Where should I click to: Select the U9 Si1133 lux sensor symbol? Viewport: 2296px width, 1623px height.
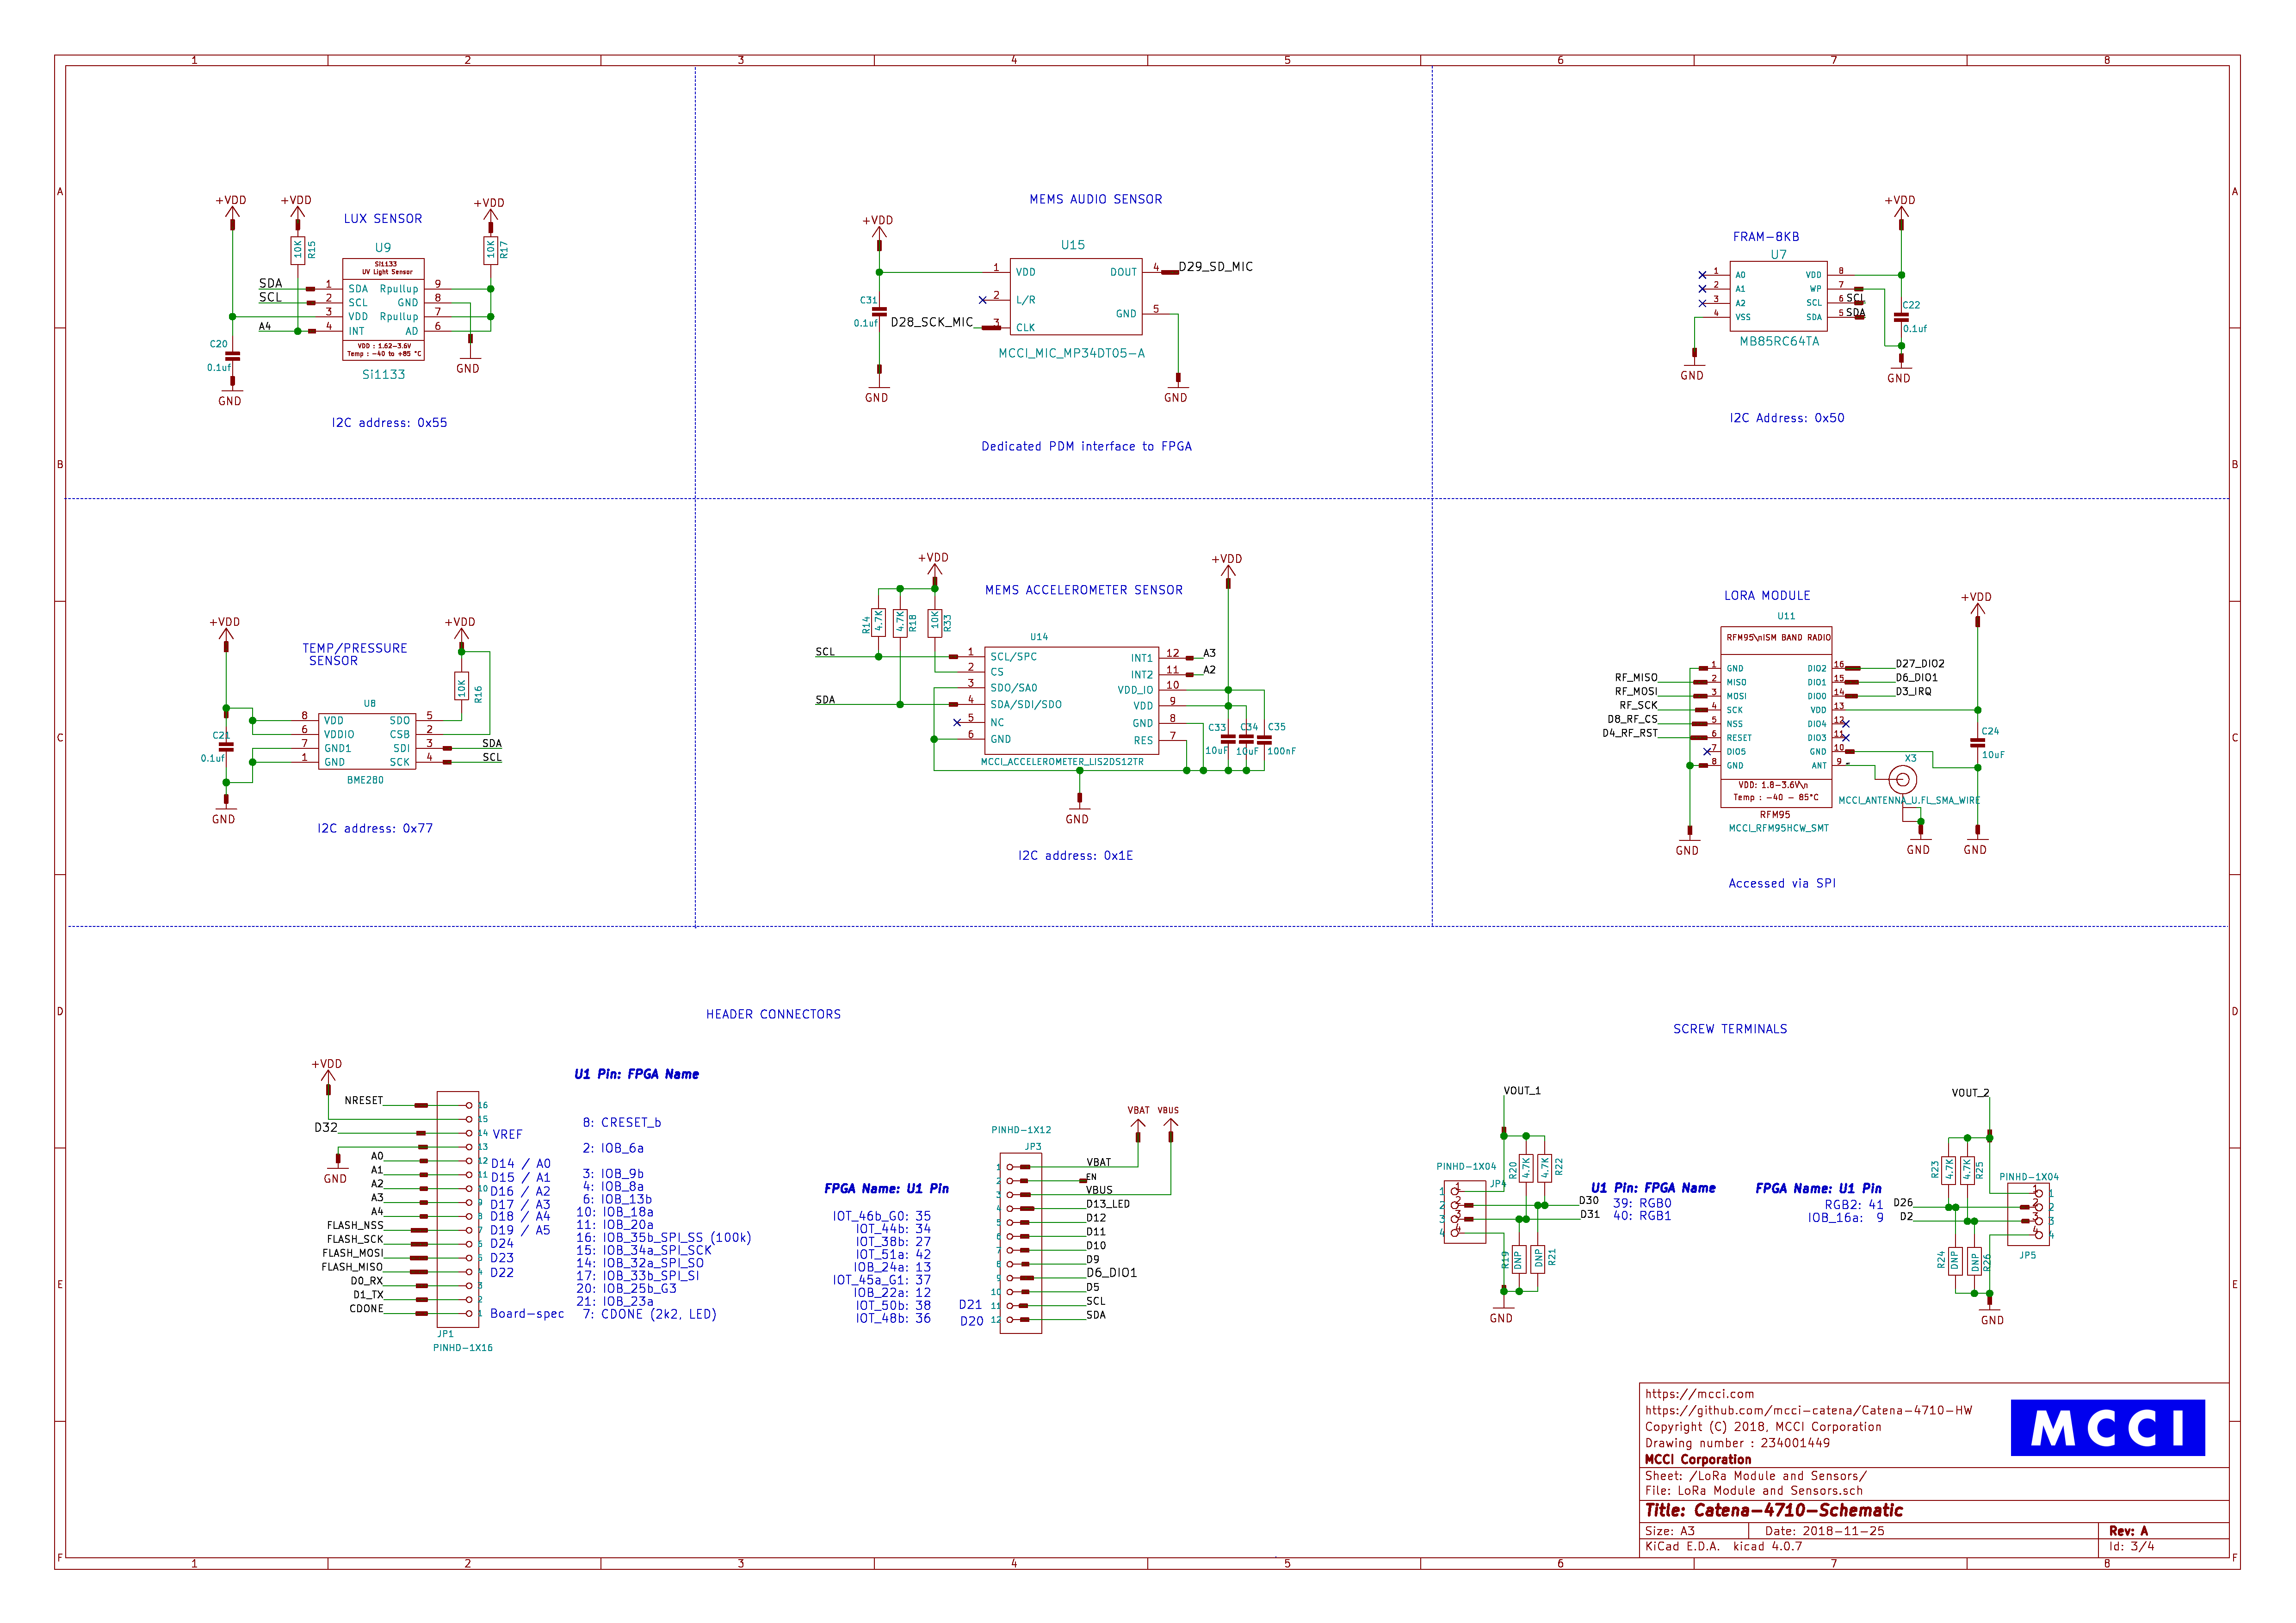point(383,309)
